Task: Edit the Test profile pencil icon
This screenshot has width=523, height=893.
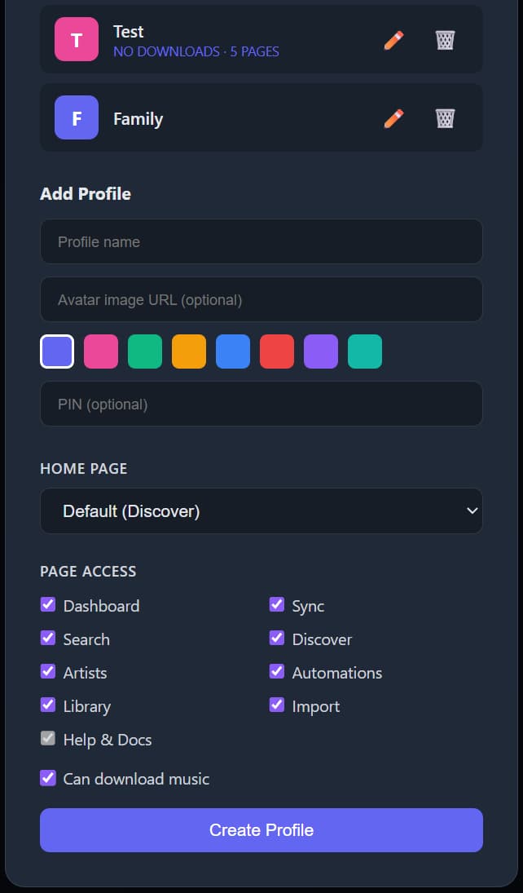Action: tap(393, 40)
